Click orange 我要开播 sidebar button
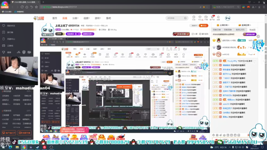The width and height of the screenshot is (267, 150). click(24, 133)
